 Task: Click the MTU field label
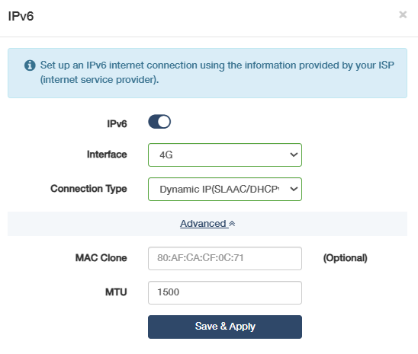[x=116, y=292]
